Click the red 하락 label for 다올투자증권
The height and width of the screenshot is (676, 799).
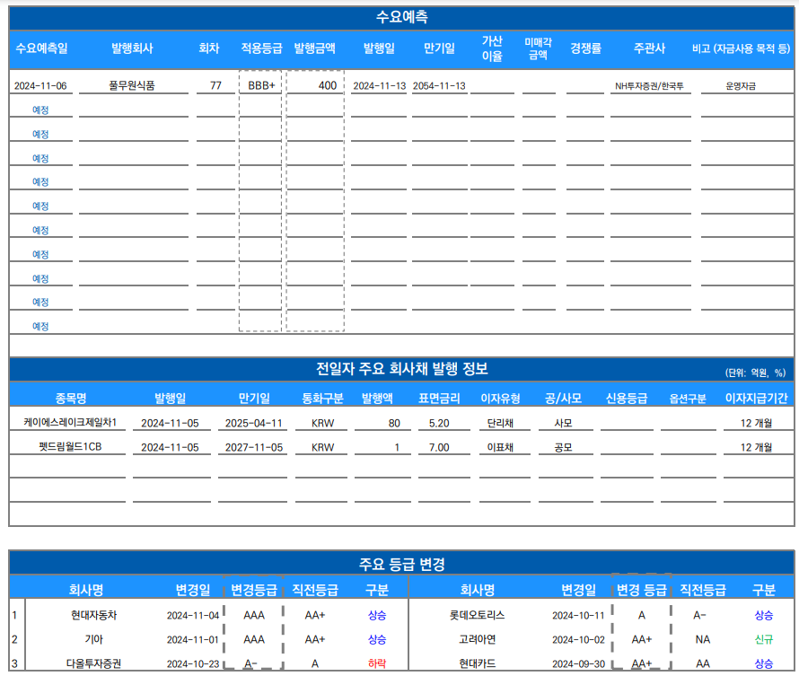point(376,663)
